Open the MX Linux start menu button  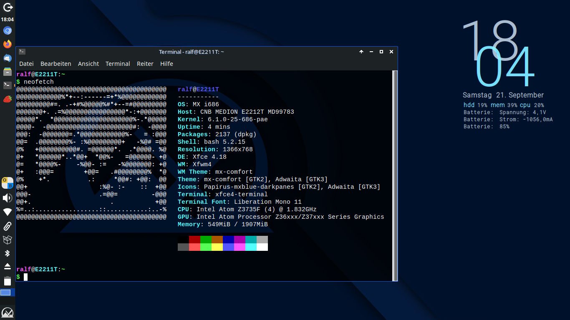[8, 312]
